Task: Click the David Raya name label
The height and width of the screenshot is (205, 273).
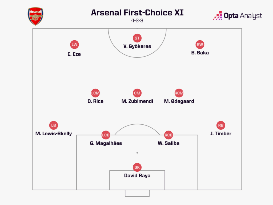Action: pos(137,175)
